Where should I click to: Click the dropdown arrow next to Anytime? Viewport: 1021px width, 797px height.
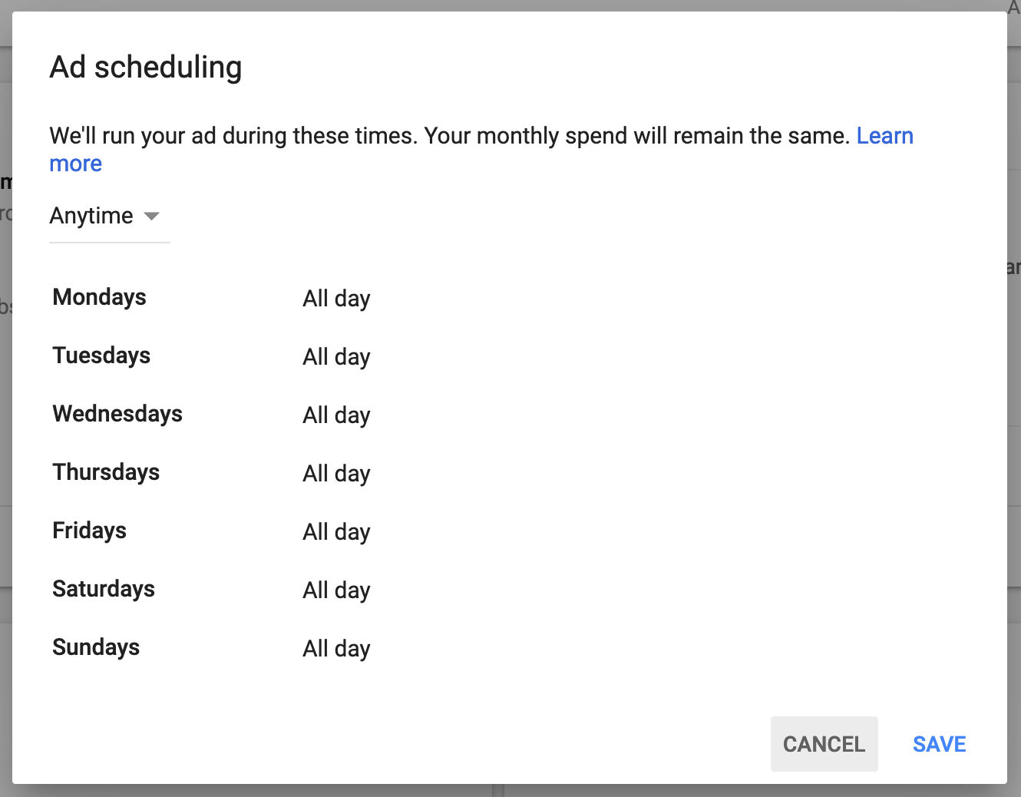tap(152, 216)
